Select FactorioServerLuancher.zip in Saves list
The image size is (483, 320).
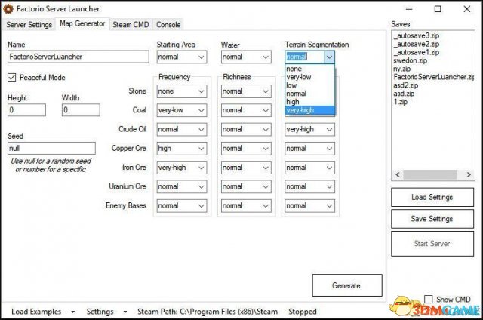point(434,77)
